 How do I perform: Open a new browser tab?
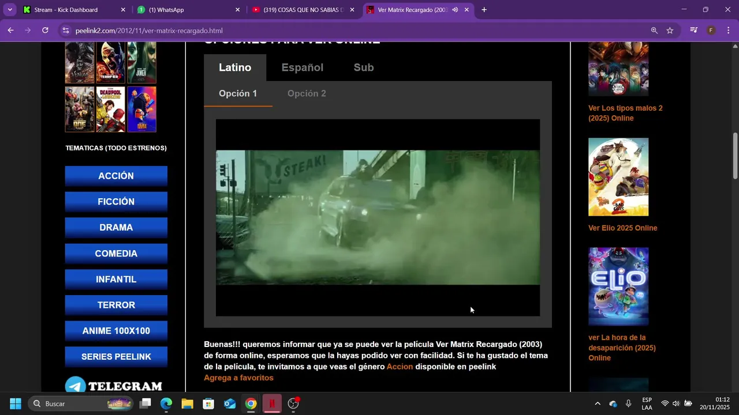484,9
